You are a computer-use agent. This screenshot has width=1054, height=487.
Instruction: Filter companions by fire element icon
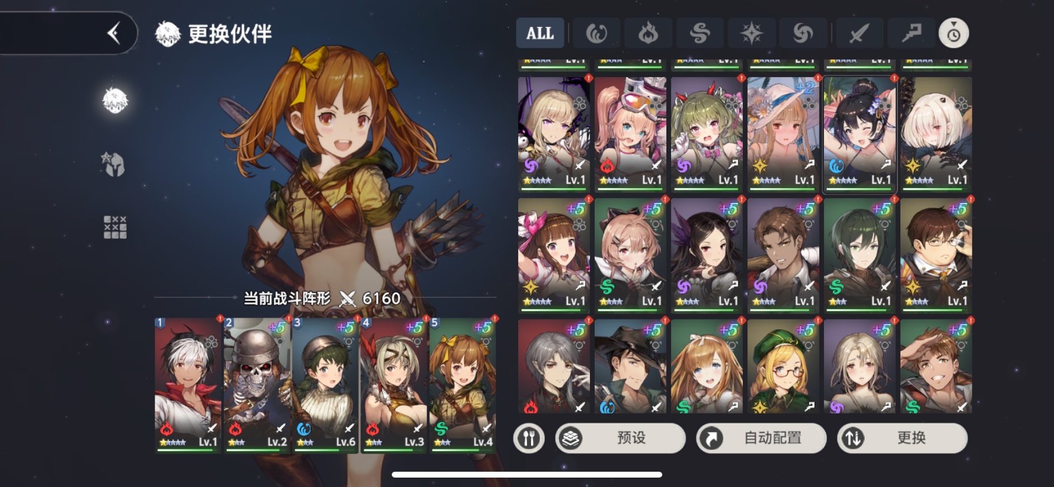pos(648,33)
